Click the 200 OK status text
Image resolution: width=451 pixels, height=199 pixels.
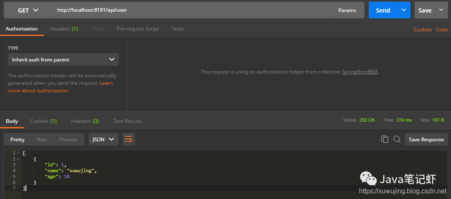(367, 120)
